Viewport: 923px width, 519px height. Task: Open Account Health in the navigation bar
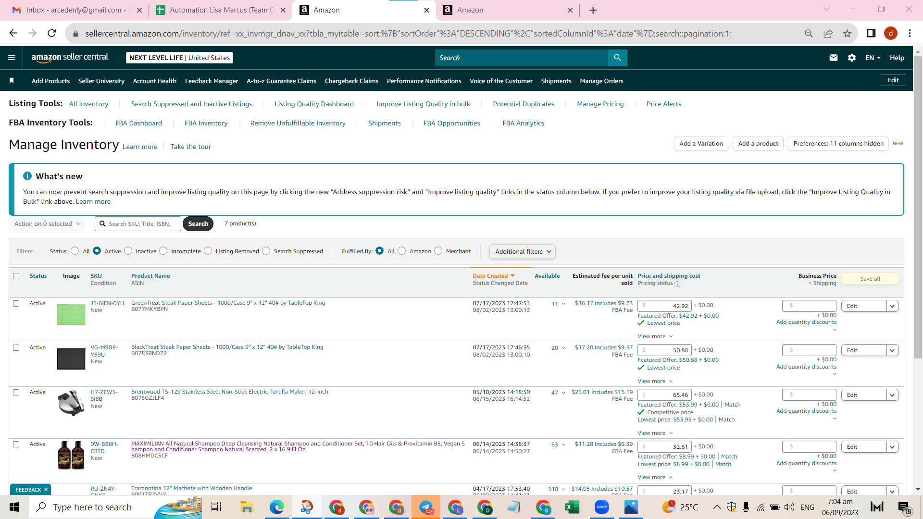coord(155,81)
